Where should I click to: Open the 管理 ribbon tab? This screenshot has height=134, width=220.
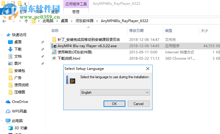[x=76, y=12]
